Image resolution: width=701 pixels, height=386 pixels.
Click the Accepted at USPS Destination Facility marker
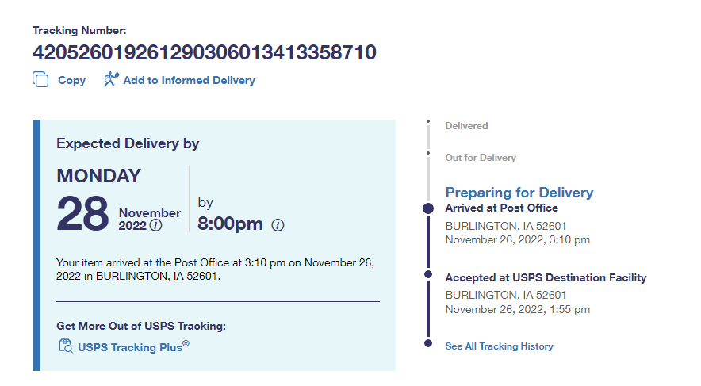[x=428, y=274]
